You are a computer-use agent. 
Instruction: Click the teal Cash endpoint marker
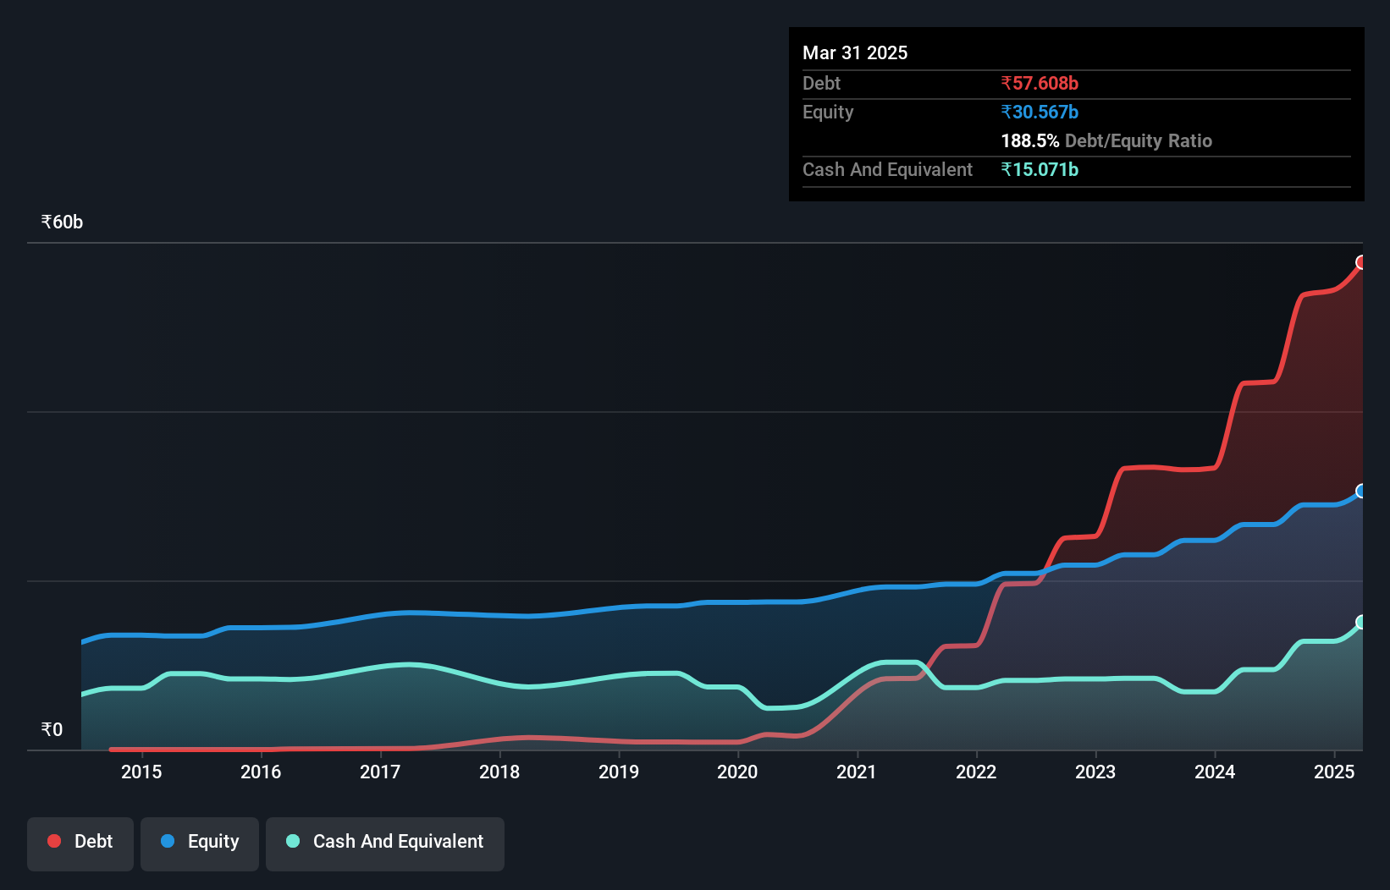(1361, 623)
